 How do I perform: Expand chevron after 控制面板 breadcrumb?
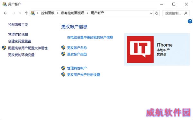pos(58,13)
